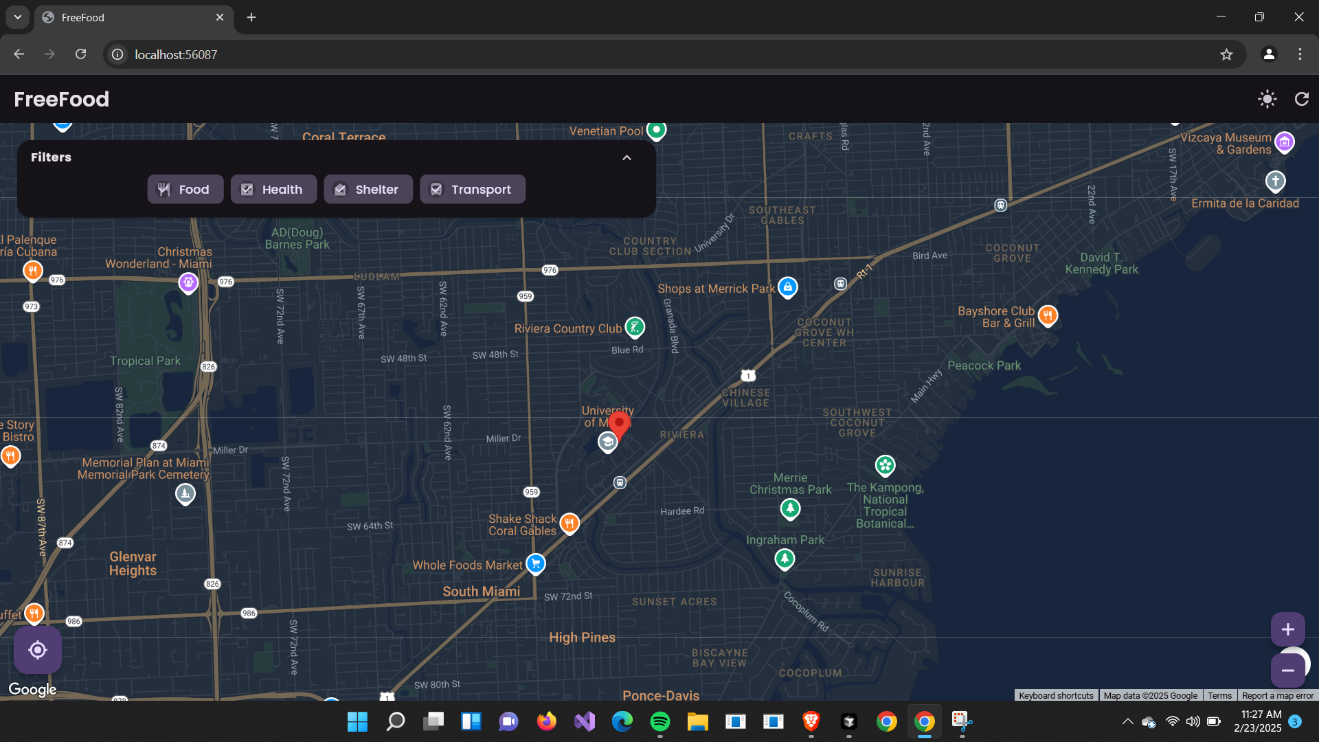Uncheck the Transport filter chip
The image size is (1319, 742).
(472, 189)
